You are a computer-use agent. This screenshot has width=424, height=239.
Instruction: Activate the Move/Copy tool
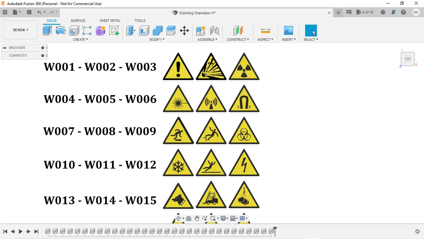(184, 31)
